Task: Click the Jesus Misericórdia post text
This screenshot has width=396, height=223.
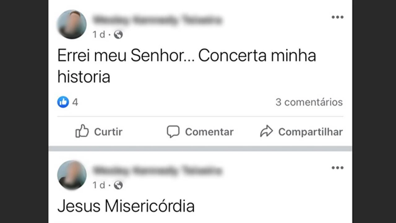Action: point(126,206)
